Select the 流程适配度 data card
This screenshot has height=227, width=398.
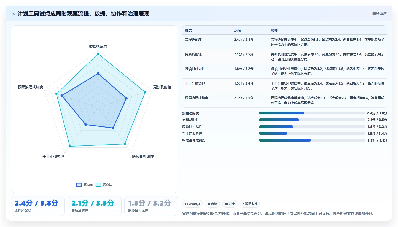[x=38, y=206]
